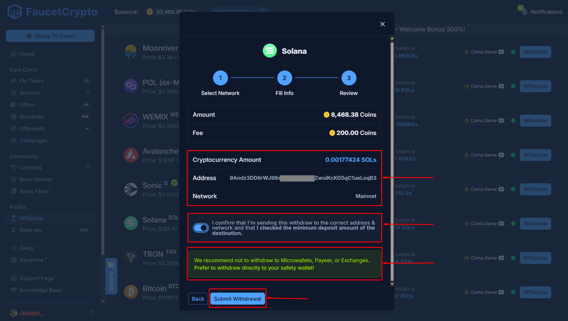This screenshot has width=568, height=321.
Task: Close the Solana withdrawal dialog
Action: [382, 24]
